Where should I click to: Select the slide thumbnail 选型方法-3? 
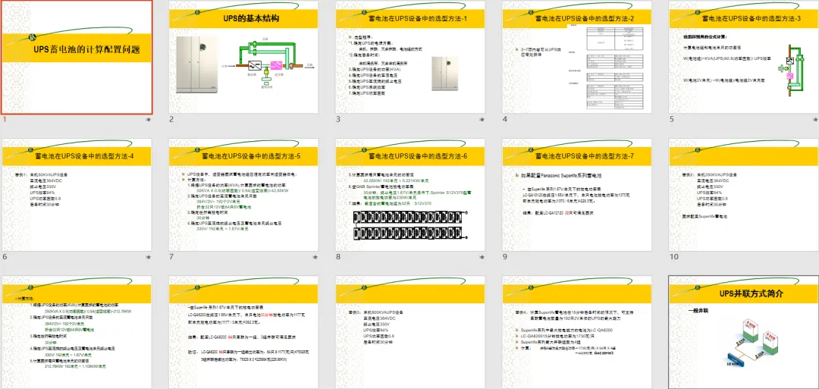click(745, 57)
